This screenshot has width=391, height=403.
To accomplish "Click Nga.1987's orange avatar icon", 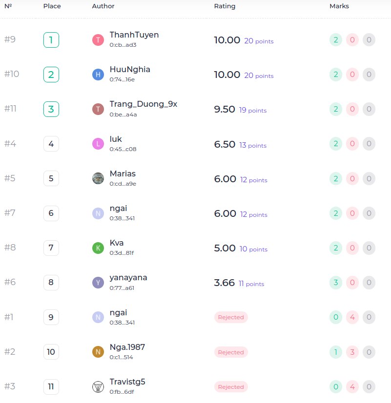I will (98, 352).
